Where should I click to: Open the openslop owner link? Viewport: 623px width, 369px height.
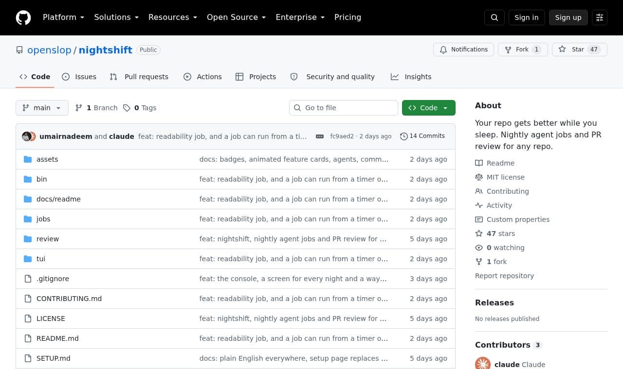point(49,50)
